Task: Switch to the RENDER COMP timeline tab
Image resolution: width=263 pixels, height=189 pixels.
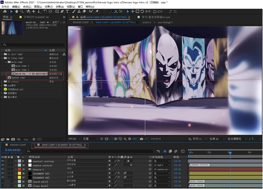Action: (x=18, y=145)
